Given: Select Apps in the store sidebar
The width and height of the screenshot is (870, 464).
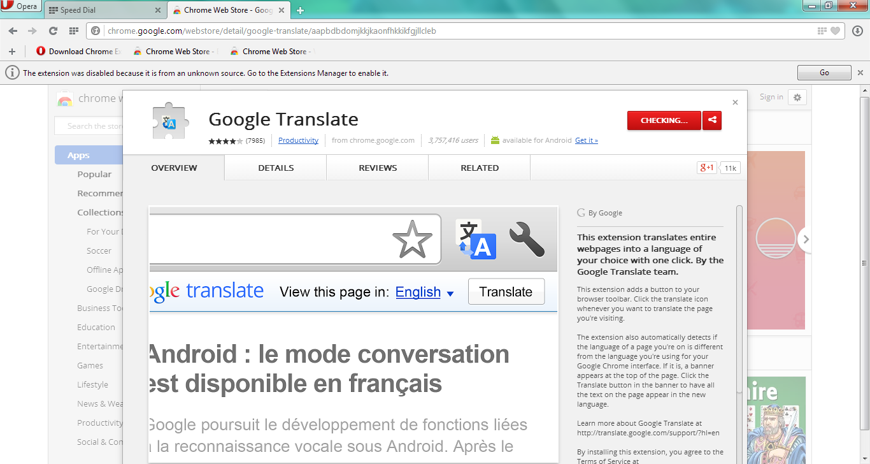Looking at the screenshot, I should click(x=89, y=155).
